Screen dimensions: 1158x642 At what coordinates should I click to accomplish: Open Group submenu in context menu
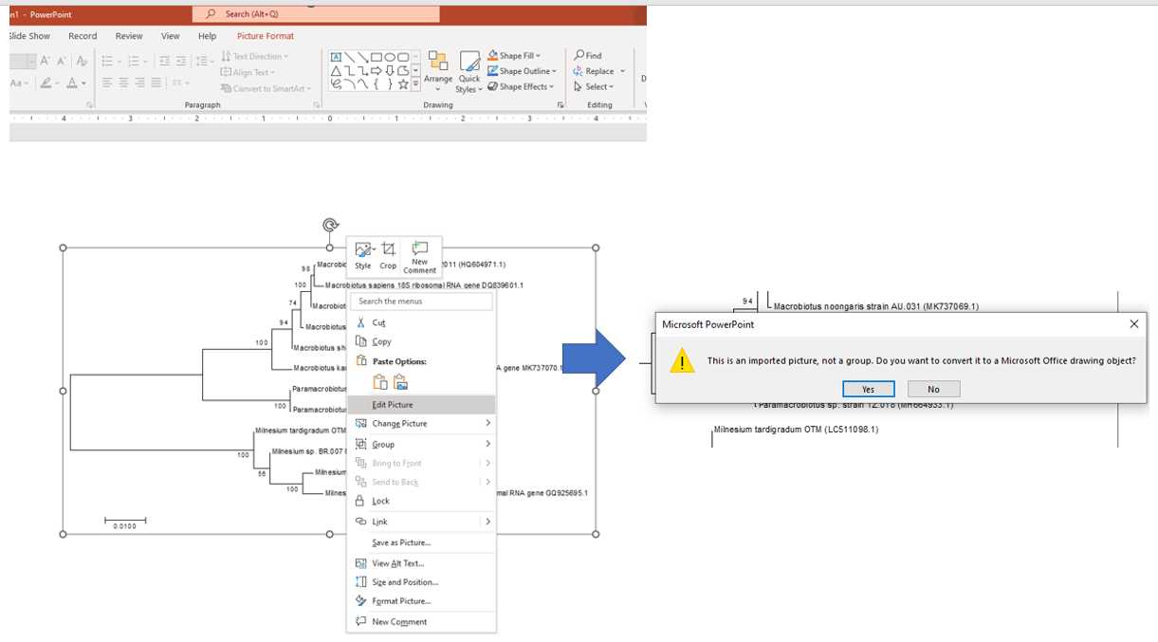tap(421, 444)
